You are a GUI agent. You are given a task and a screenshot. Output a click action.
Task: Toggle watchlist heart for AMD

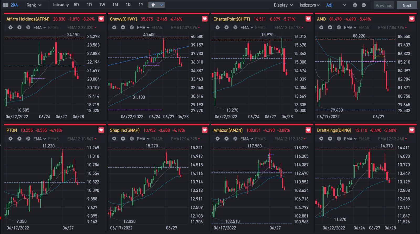point(412,19)
